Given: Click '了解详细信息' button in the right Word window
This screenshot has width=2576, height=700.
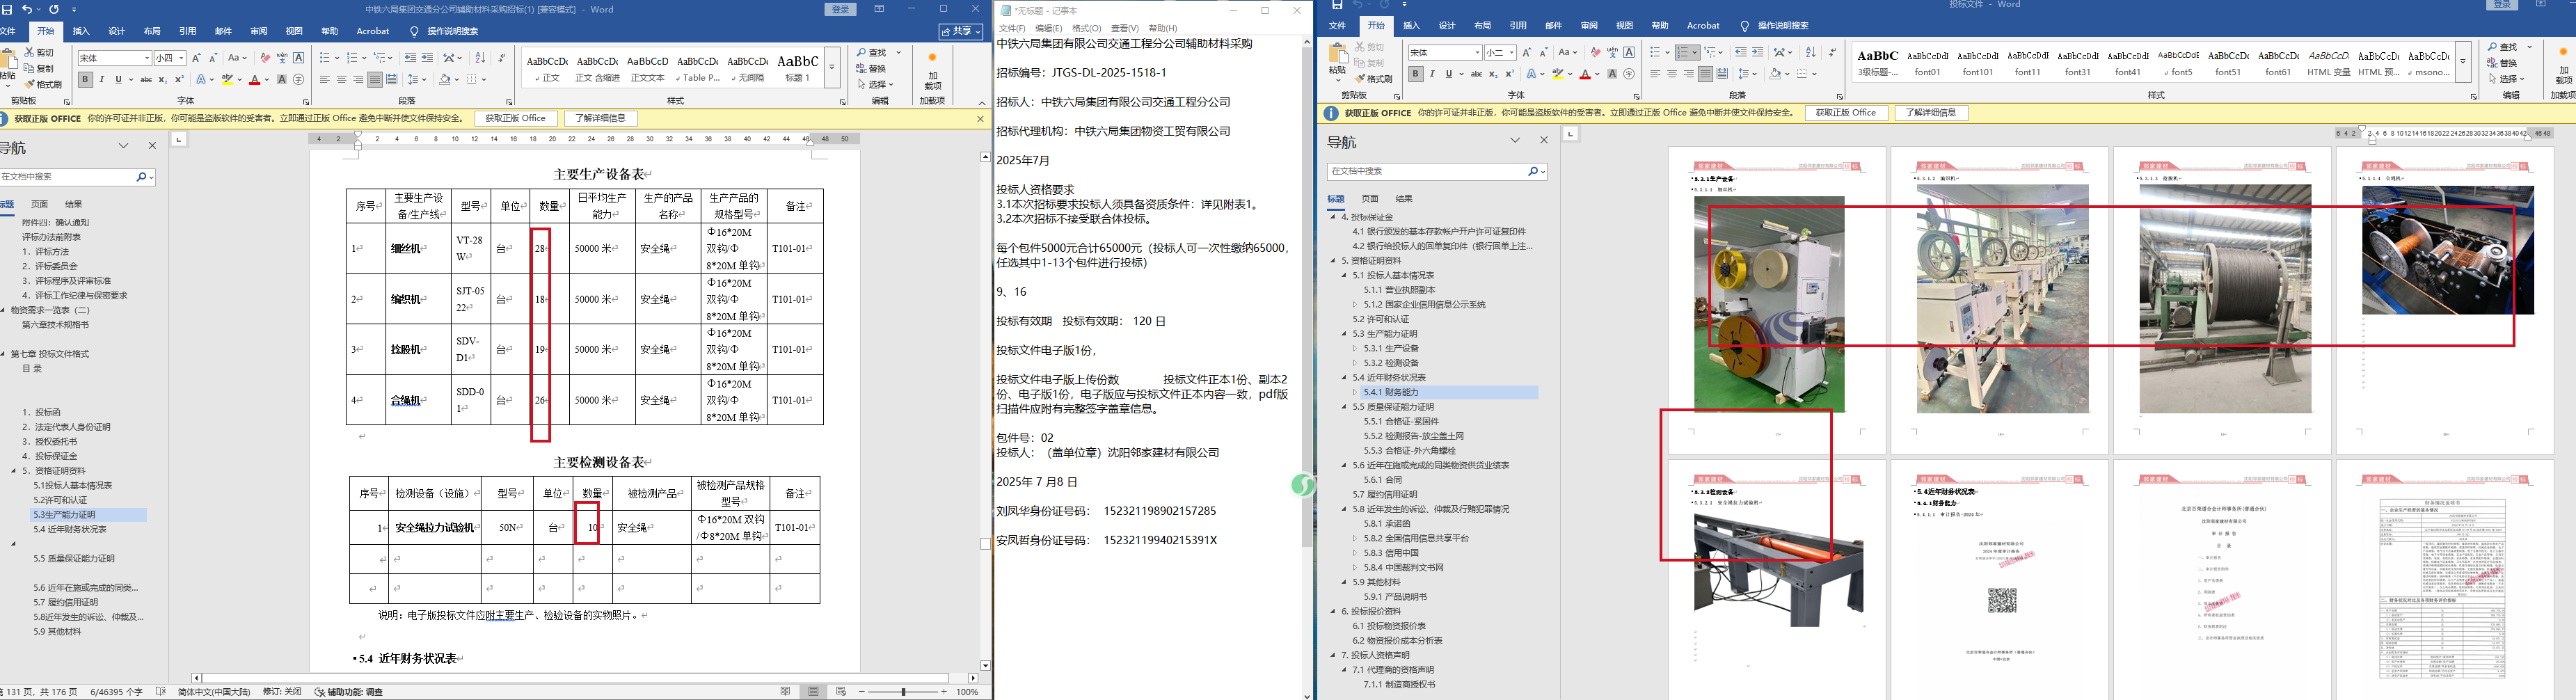Looking at the screenshot, I should [x=1931, y=113].
